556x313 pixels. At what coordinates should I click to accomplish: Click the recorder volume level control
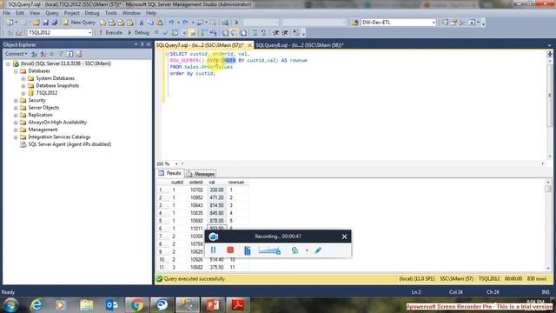tap(269, 250)
